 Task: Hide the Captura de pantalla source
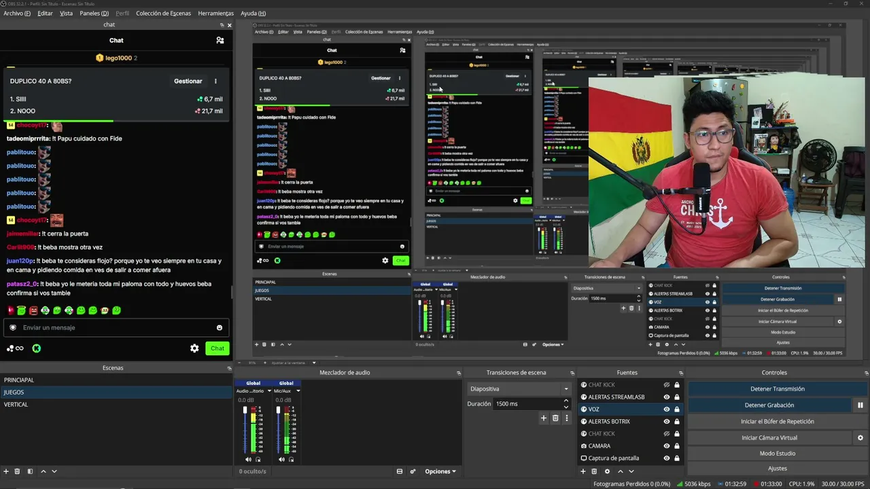click(667, 458)
